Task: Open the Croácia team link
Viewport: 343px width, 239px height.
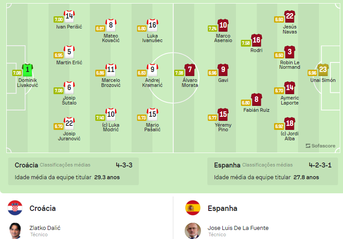Action: [x=43, y=208]
